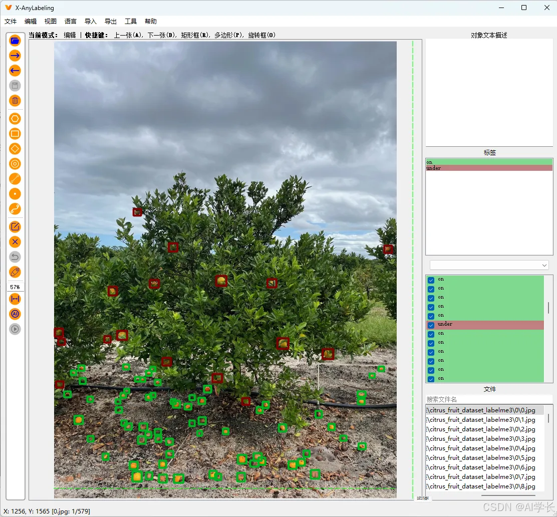Select the red 'under' row in object list
The height and width of the screenshot is (517, 557).
click(485, 325)
